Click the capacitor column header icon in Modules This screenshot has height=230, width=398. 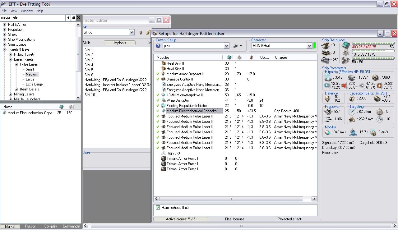point(252,57)
